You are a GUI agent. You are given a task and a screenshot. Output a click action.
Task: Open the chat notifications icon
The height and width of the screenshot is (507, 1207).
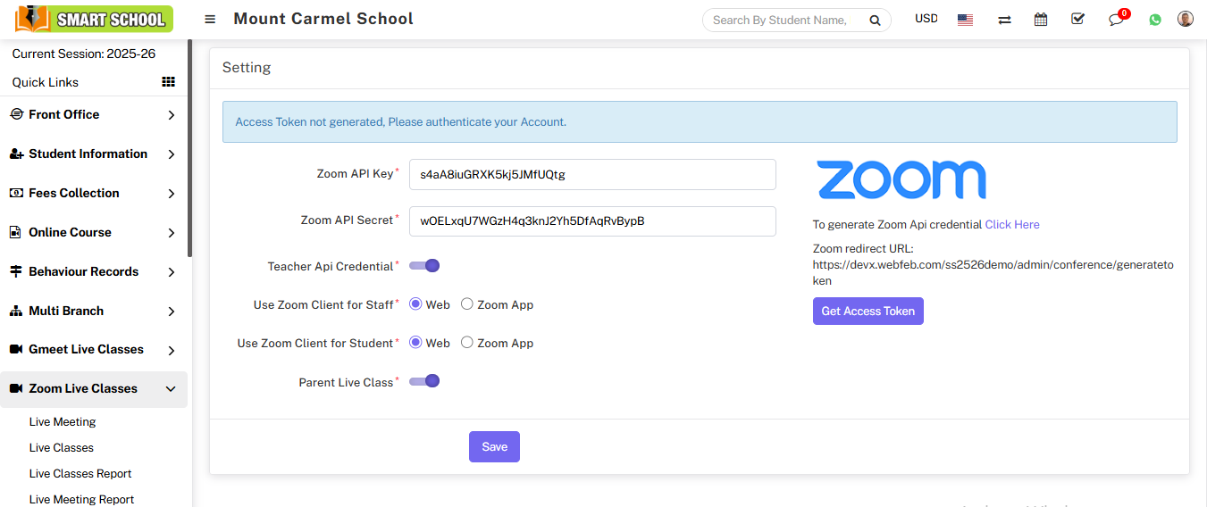click(x=1116, y=20)
